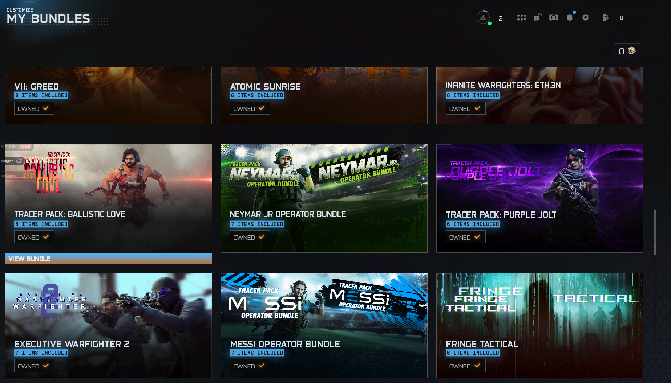Image resolution: width=671 pixels, height=383 pixels.
Task: Click Owned checkmark on Ballistic Love bundle
Action: 34,237
